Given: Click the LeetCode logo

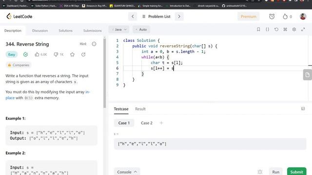Looking at the screenshot, I should (19, 17).
